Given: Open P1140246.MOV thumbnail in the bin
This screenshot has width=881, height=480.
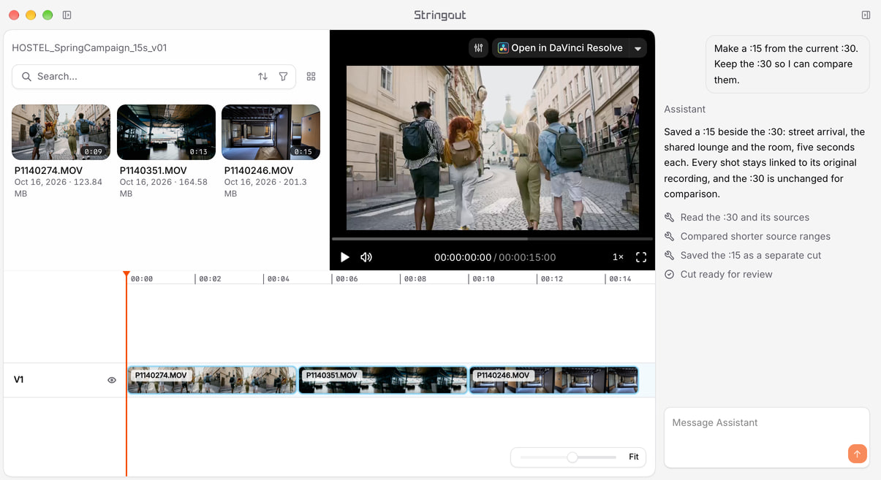Looking at the screenshot, I should 271,132.
